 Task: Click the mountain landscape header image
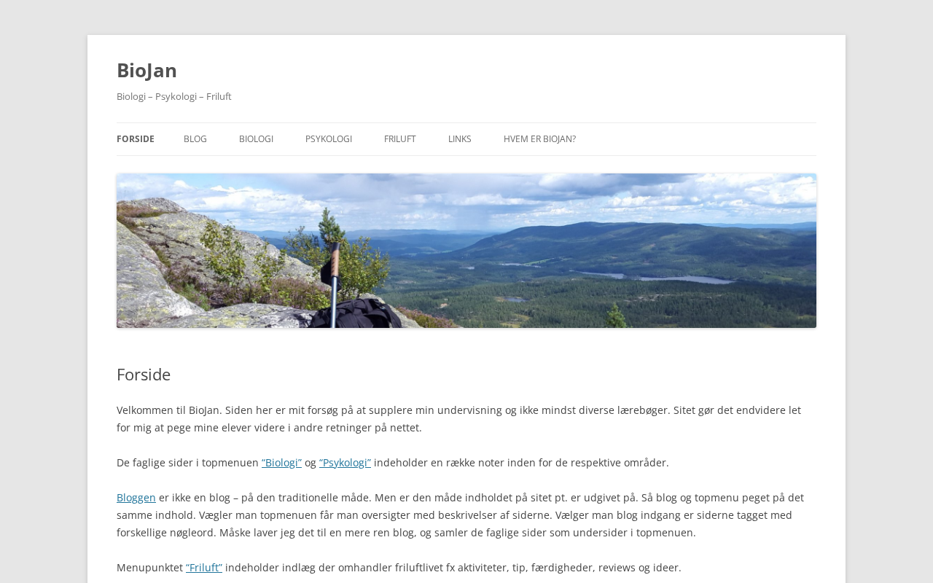point(466,251)
